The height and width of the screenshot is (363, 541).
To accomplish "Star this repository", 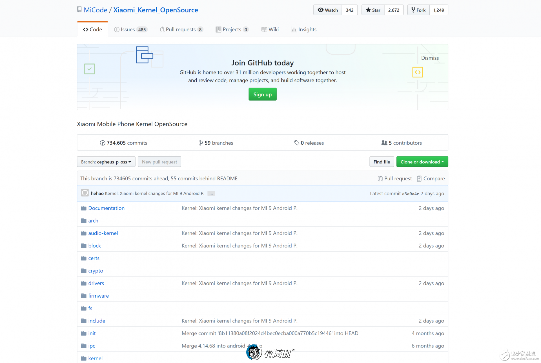I will 373,10.
